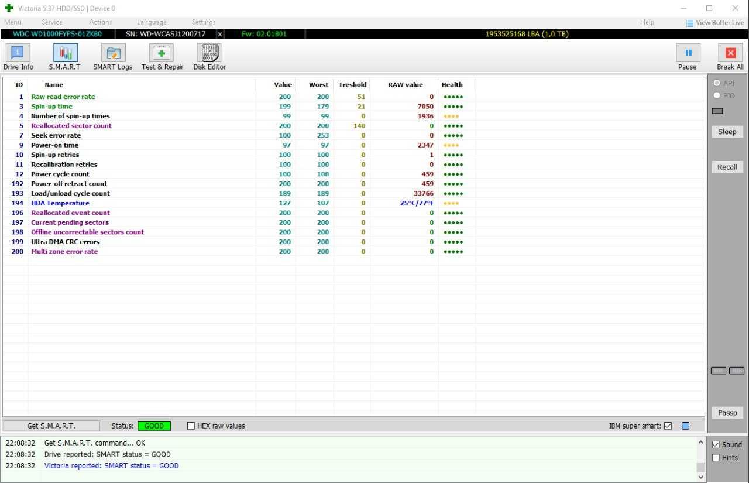Click the Victoria green cross app icon
Image resolution: width=749 pixels, height=483 pixels.
click(9, 8)
